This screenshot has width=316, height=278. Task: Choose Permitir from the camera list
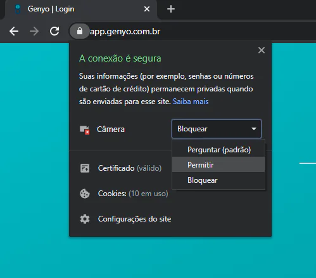point(218,164)
